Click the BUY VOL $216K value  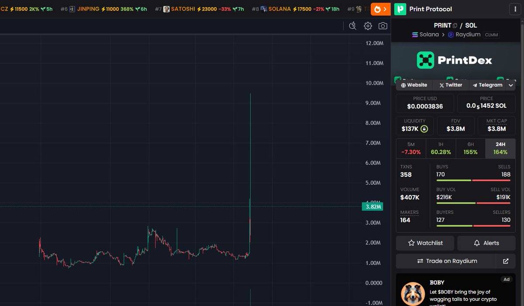click(x=444, y=197)
